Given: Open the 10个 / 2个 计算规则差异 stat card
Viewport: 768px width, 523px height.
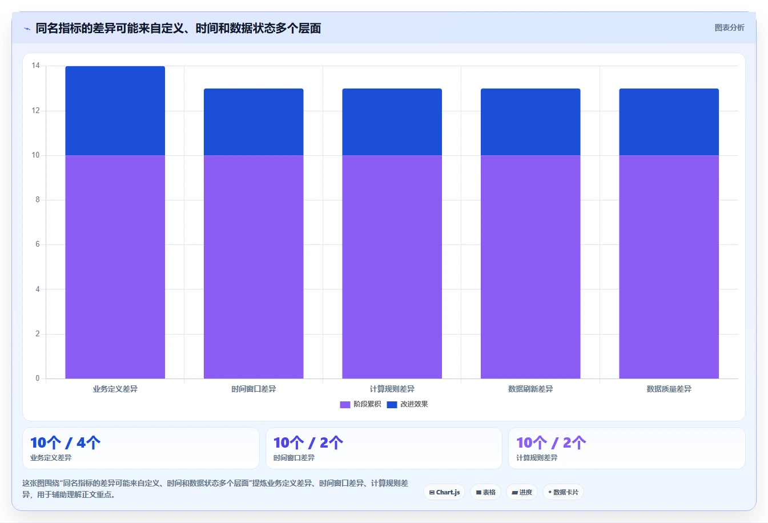Looking at the screenshot, I should (627, 448).
